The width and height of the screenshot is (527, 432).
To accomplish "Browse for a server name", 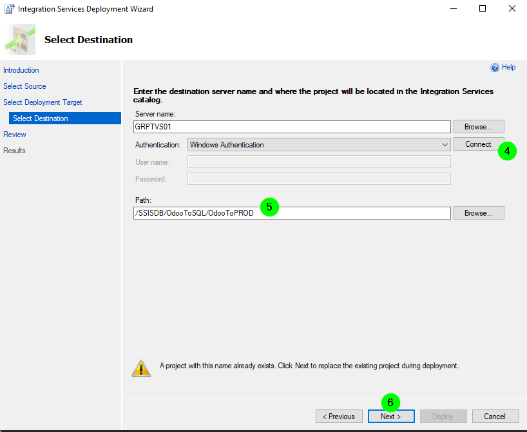I will click(479, 127).
